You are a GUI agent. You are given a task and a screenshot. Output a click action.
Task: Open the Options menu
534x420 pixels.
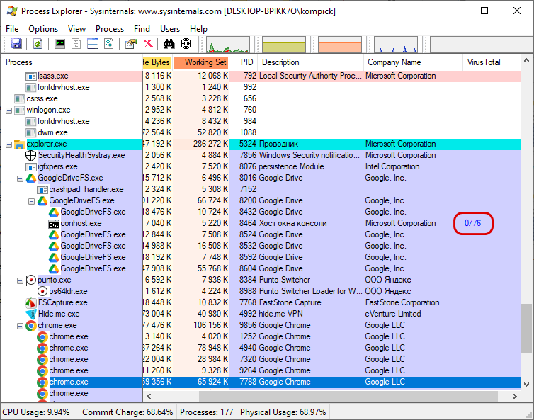tap(43, 29)
